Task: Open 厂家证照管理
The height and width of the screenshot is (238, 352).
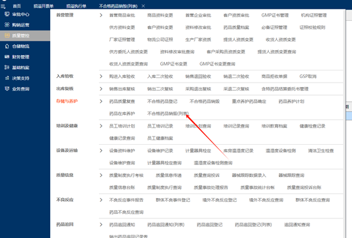Action: tap(122, 40)
